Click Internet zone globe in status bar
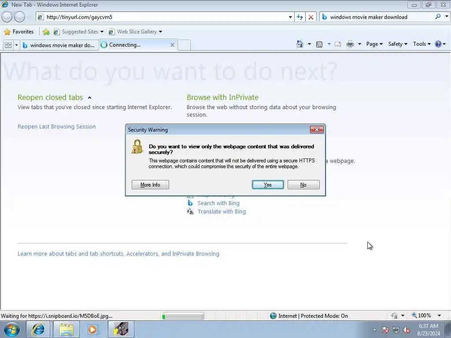The image size is (451, 338). tap(273, 316)
